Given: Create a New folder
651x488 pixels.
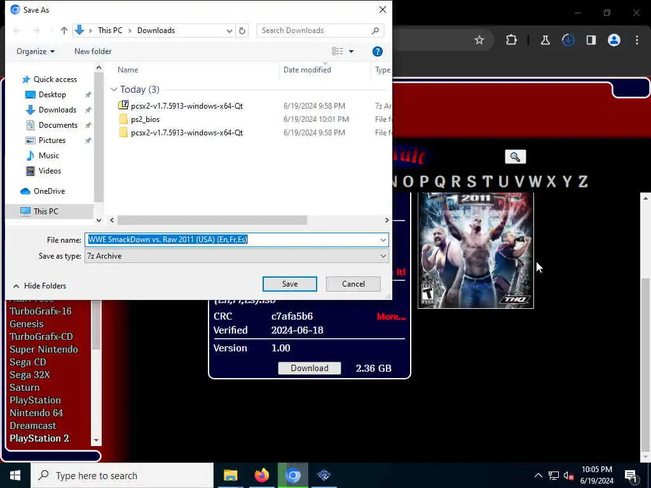Looking at the screenshot, I should pyautogui.click(x=93, y=51).
